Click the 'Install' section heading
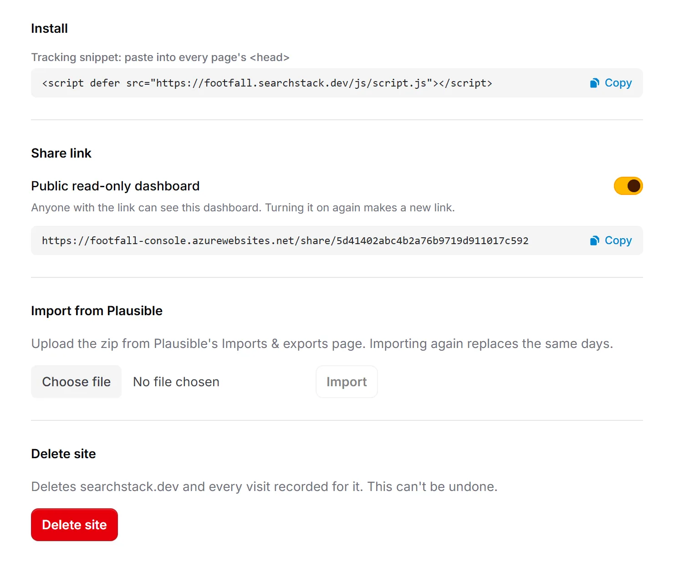This screenshot has height=583, width=674. tap(49, 28)
